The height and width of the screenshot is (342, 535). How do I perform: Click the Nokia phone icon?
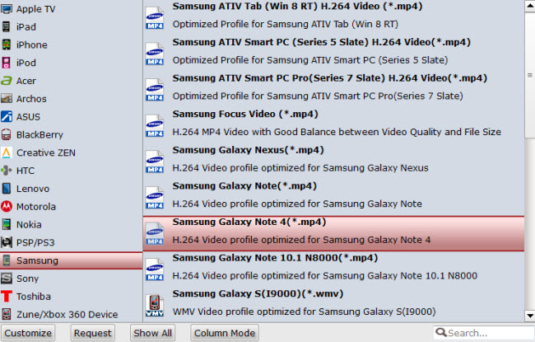click(x=6, y=224)
